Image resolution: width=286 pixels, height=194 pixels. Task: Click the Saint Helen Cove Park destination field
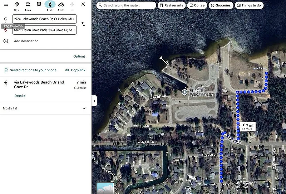(44, 30)
